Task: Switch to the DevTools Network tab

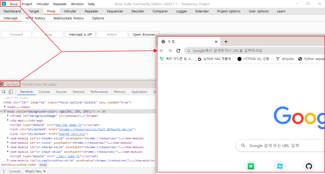Action: coord(79,92)
